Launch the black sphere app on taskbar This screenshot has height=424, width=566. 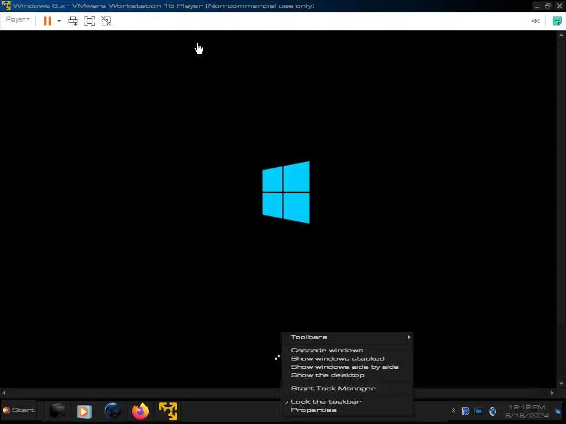[x=57, y=411]
